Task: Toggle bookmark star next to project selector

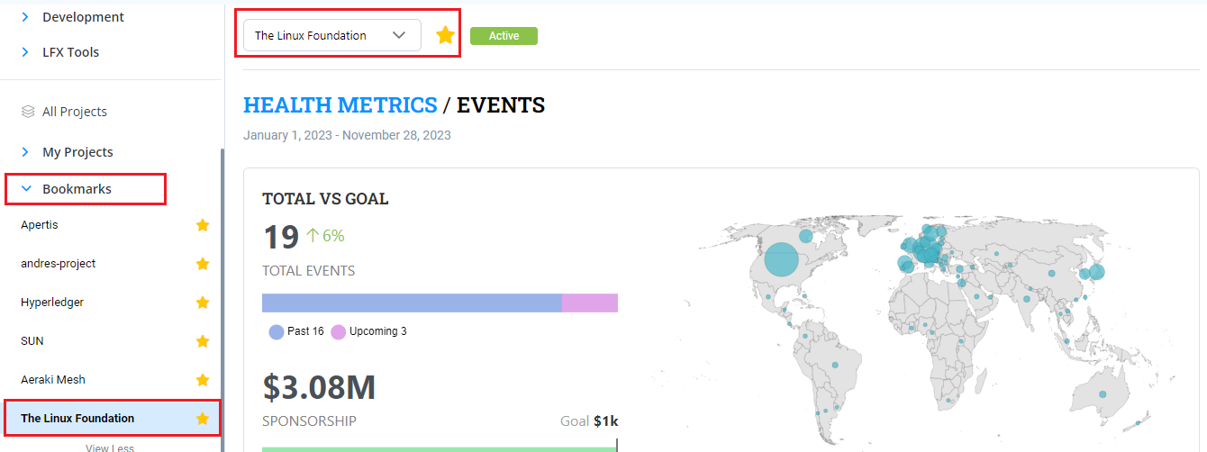Action: tap(445, 35)
